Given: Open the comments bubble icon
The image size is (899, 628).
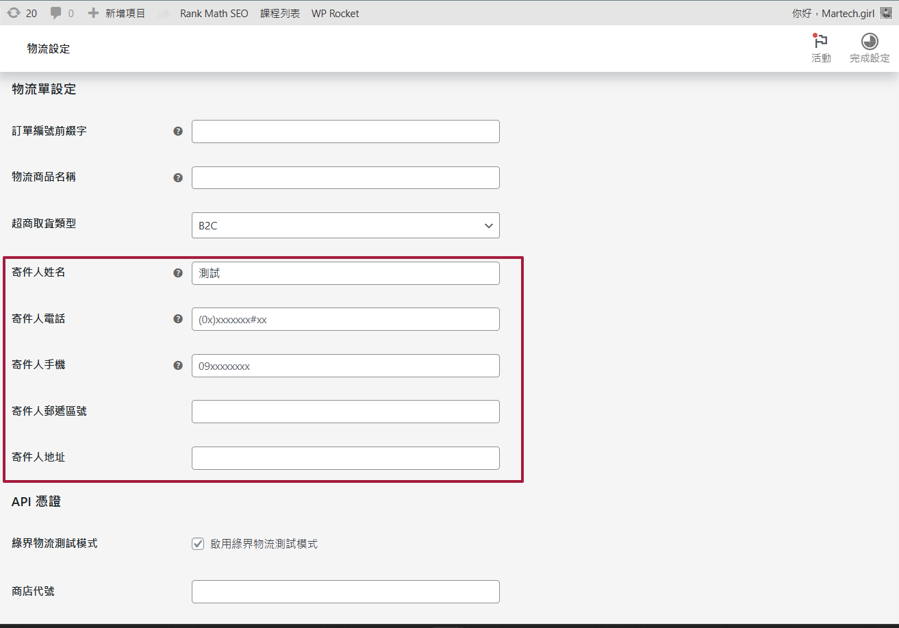Looking at the screenshot, I should (56, 13).
